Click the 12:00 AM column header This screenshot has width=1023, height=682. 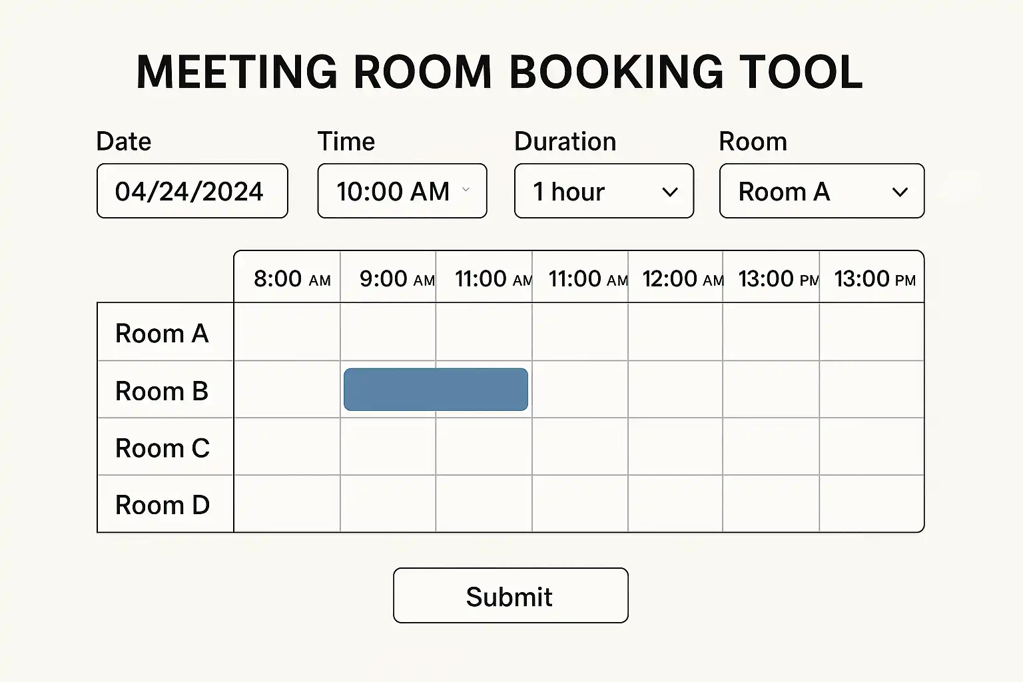click(x=682, y=278)
